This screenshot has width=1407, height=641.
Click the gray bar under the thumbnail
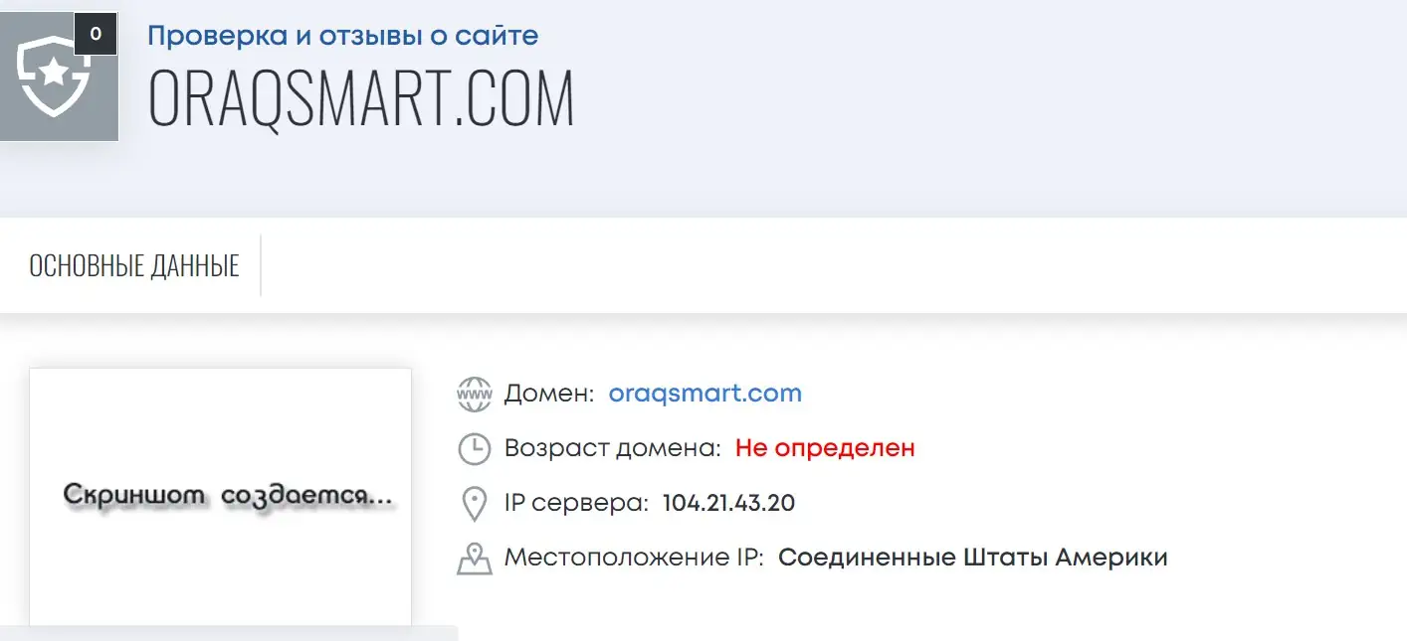[229, 633]
